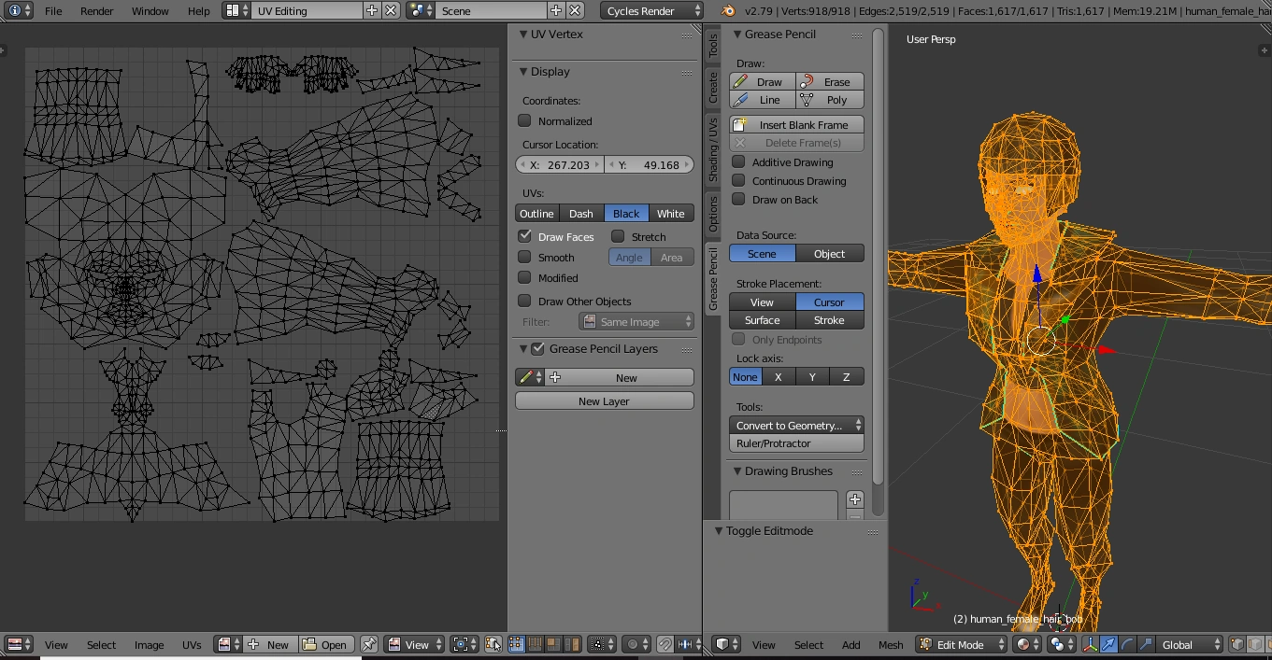Click the cursor X location value field
1272x660 pixels.
coord(560,165)
